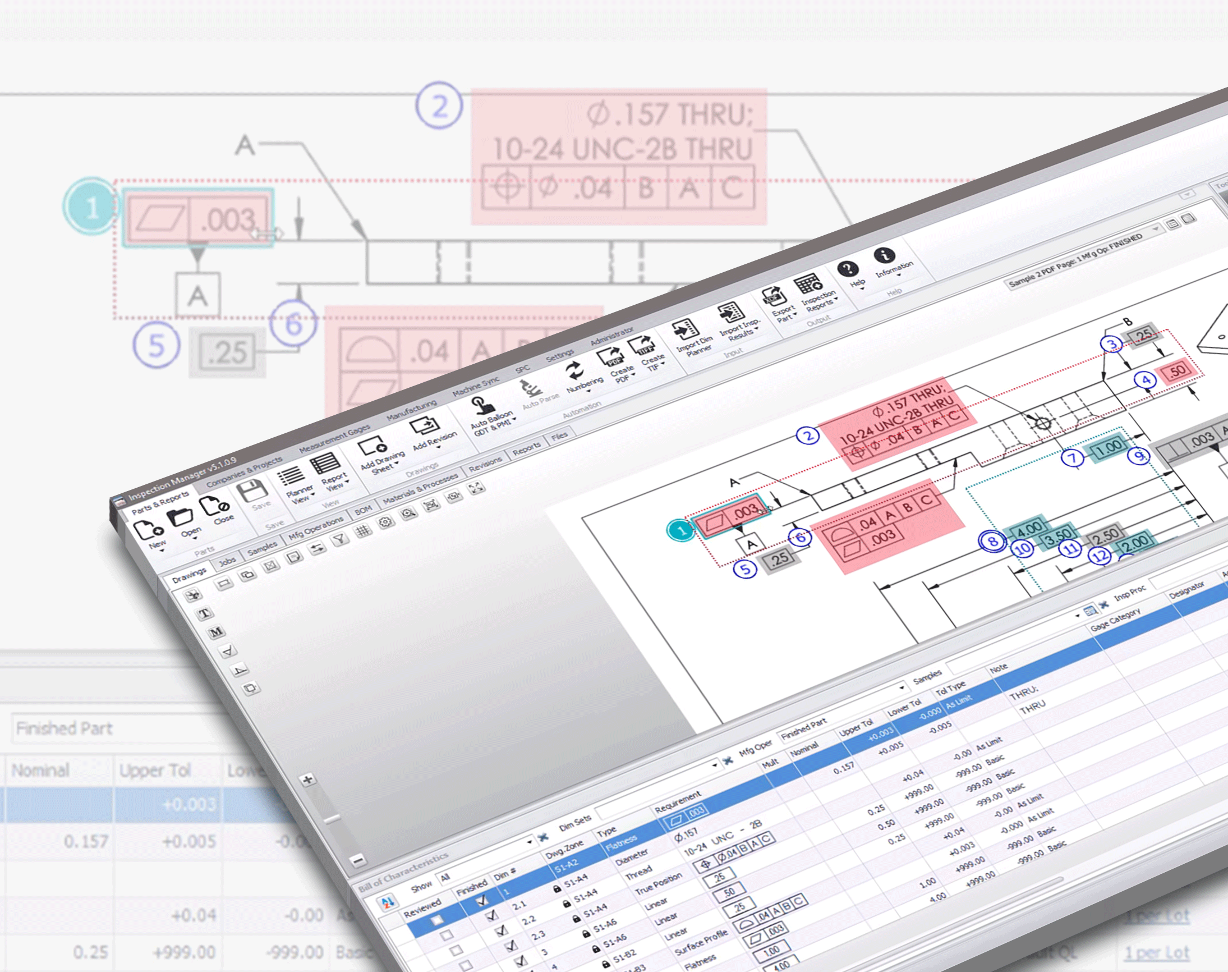Toggle the finished part checkbox for row 2.3
The width and height of the screenshot is (1228, 972).
[491, 941]
